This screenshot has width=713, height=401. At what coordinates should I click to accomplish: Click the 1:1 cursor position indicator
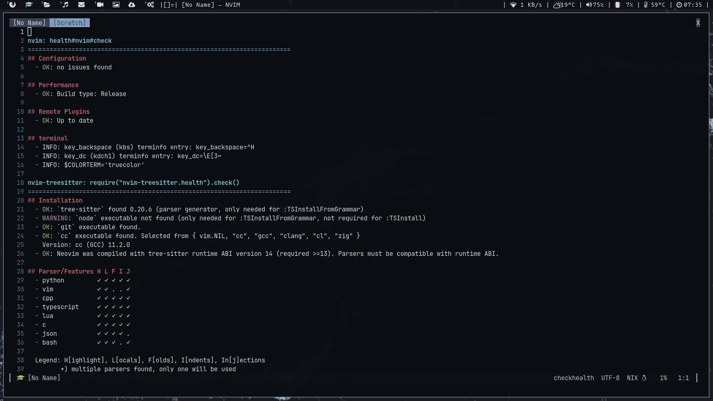tap(683, 378)
